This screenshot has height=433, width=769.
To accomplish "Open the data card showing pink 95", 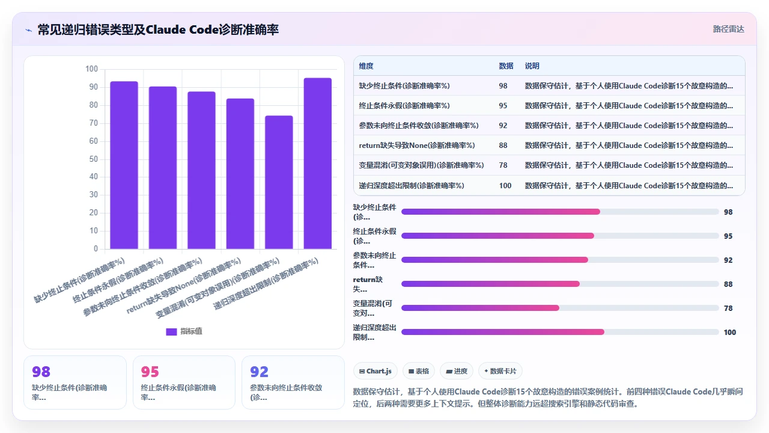I will click(184, 382).
